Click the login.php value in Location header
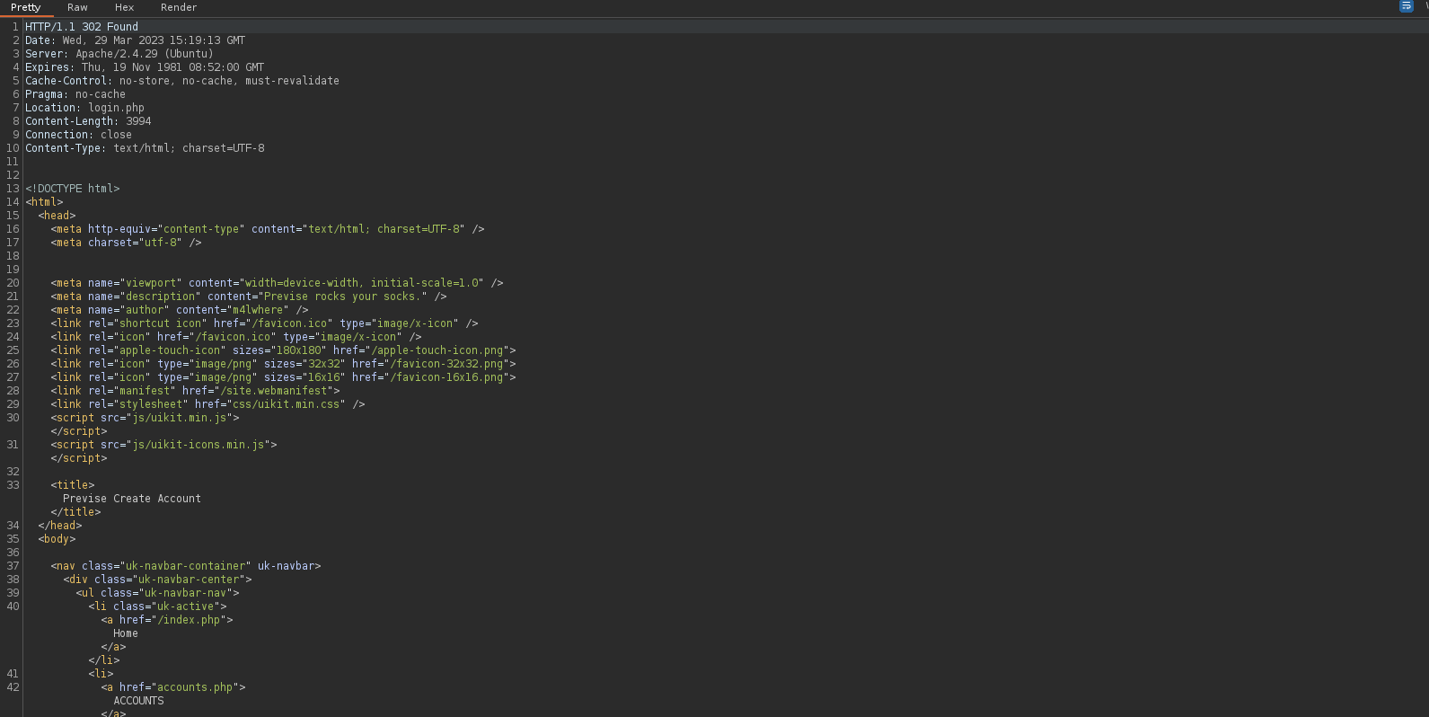The image size is (1429, 717). pos(116,108)
